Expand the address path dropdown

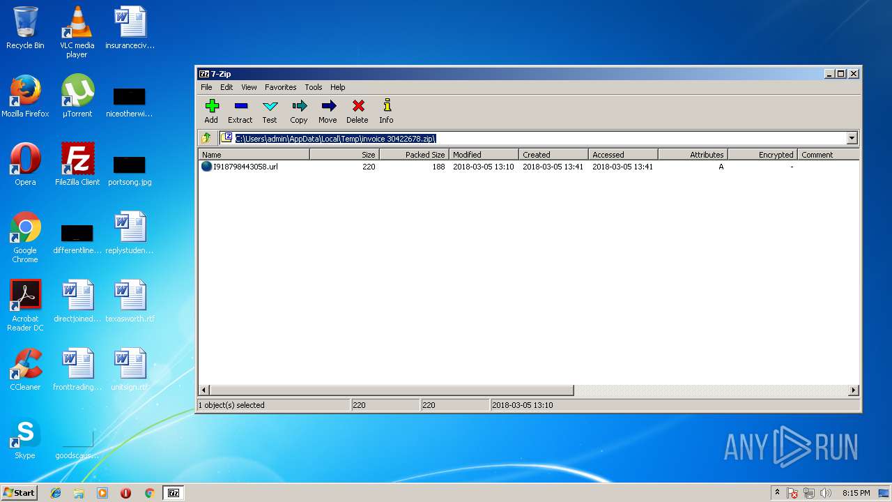tap(852, 138)
